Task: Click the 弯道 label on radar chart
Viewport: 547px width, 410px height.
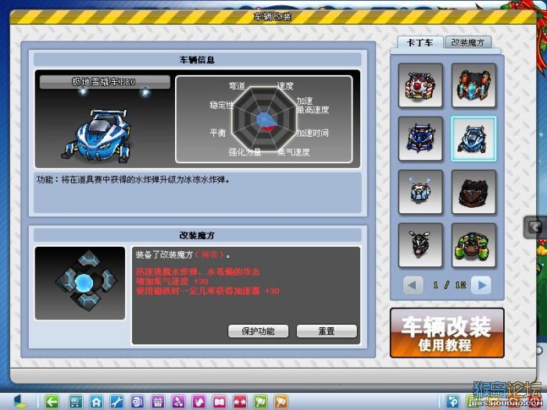Action: [x=237, y=86]
